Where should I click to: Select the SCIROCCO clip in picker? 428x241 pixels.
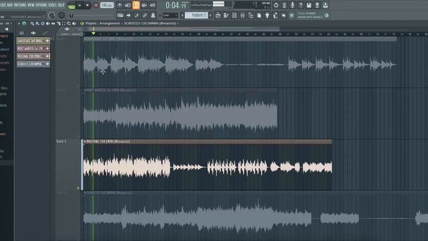(x=33, y=64)
